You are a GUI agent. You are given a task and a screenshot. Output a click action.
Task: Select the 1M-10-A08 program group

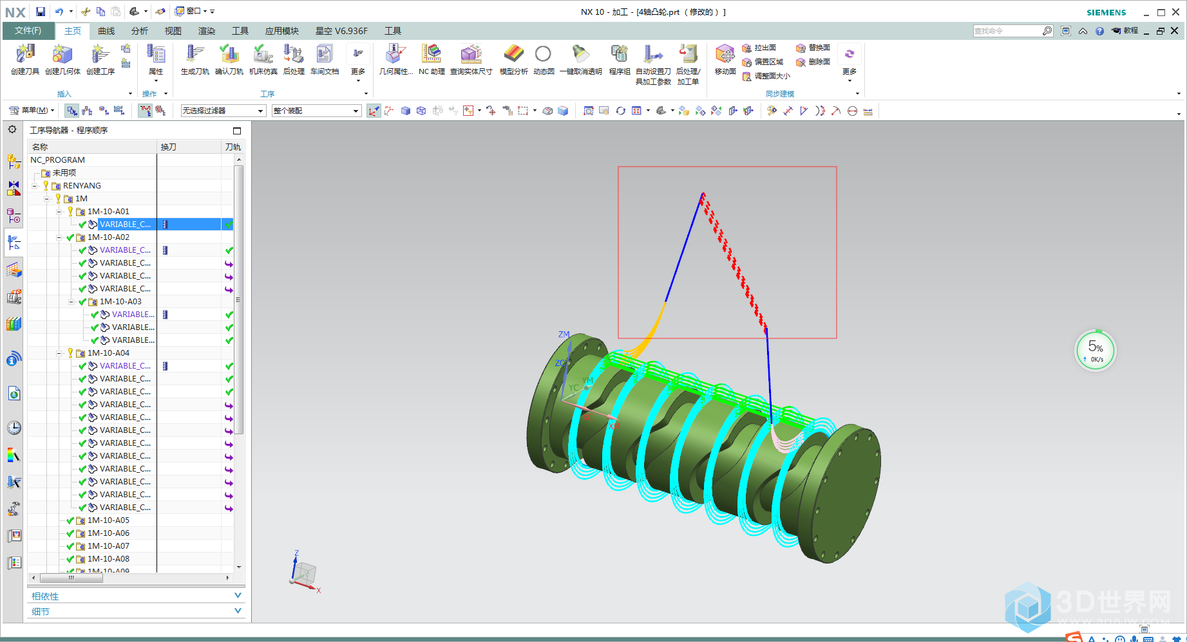[108, 559]
